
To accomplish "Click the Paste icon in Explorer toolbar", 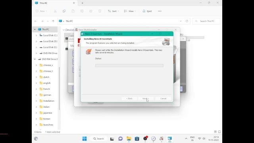I will (73, 11).
